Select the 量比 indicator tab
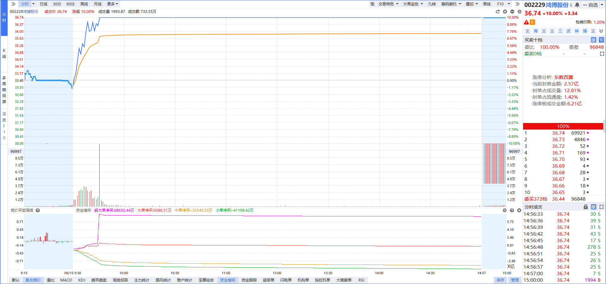606x284 pixels. (x=51, y=280)
